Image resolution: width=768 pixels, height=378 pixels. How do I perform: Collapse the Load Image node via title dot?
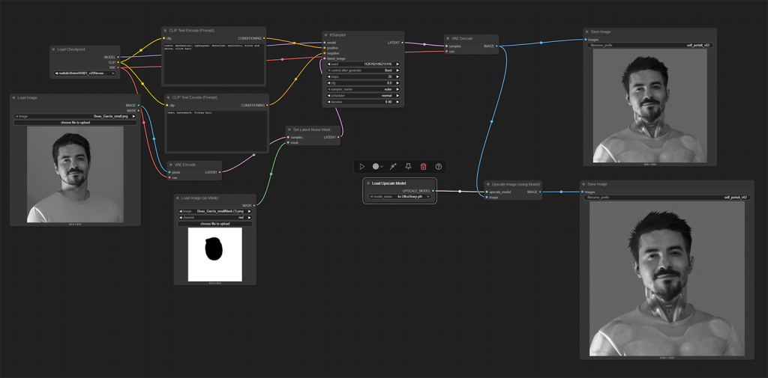pos(13,97)
